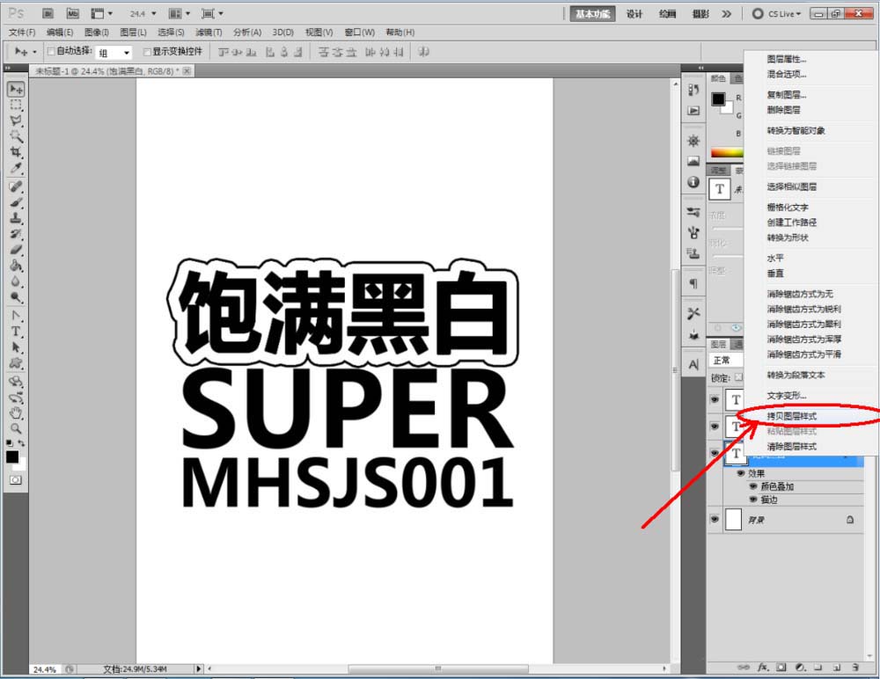Open the zoom level dropdown near 24.4
880x679 pixels.
[155, 13]
